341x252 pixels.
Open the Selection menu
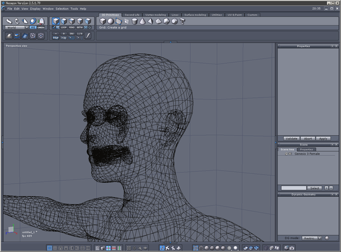click(61, 9)
